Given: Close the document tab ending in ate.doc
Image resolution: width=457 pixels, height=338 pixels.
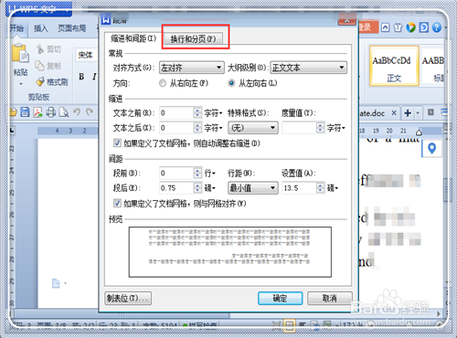Looking at the screenshot, I should (x=394, y=113).
